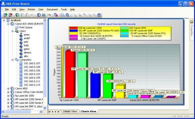Click the previous tab arrow button
Screen dimensions: 195x119
(x=52, y=112)
